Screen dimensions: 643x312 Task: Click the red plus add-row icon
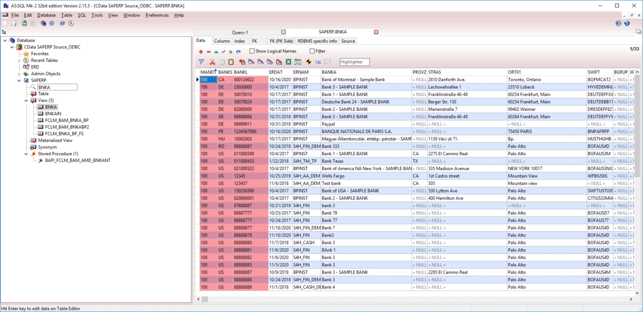[x=201, y=51]
